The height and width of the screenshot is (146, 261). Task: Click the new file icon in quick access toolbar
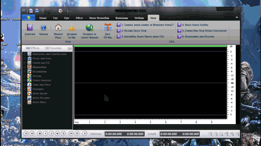[31, 11]
